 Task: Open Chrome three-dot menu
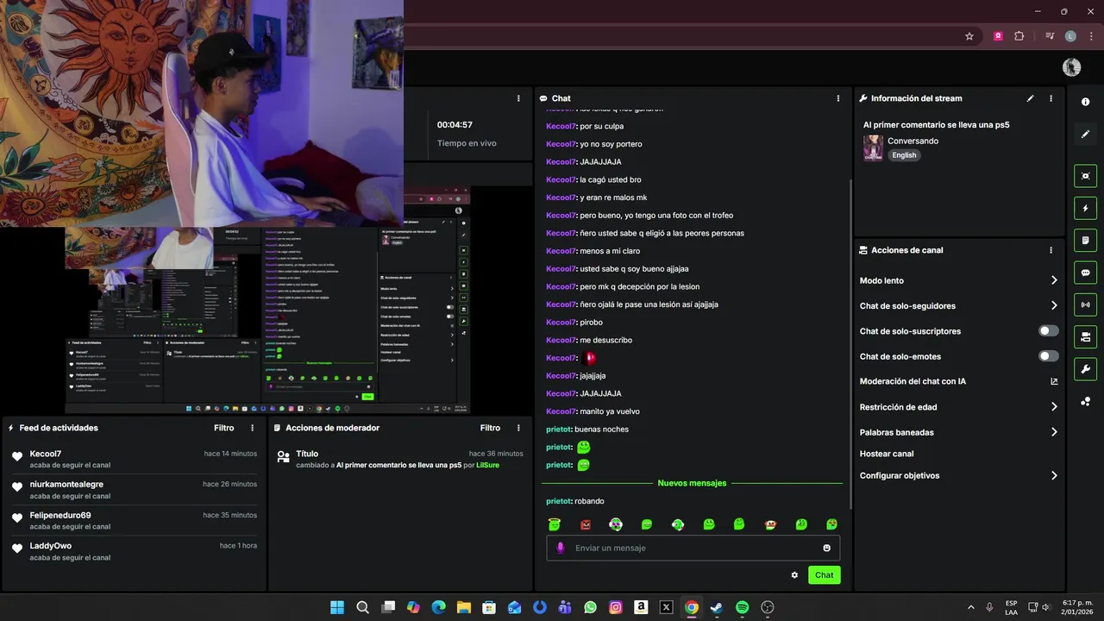1089,36
